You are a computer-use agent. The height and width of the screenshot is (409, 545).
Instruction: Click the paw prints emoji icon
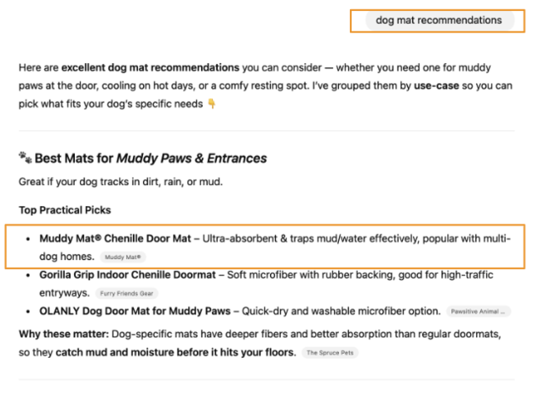click(x=25, y=158)
